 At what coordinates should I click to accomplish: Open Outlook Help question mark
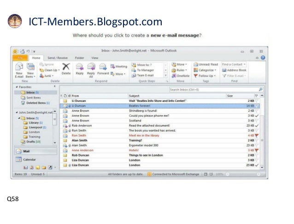click(x=263, y=57)
